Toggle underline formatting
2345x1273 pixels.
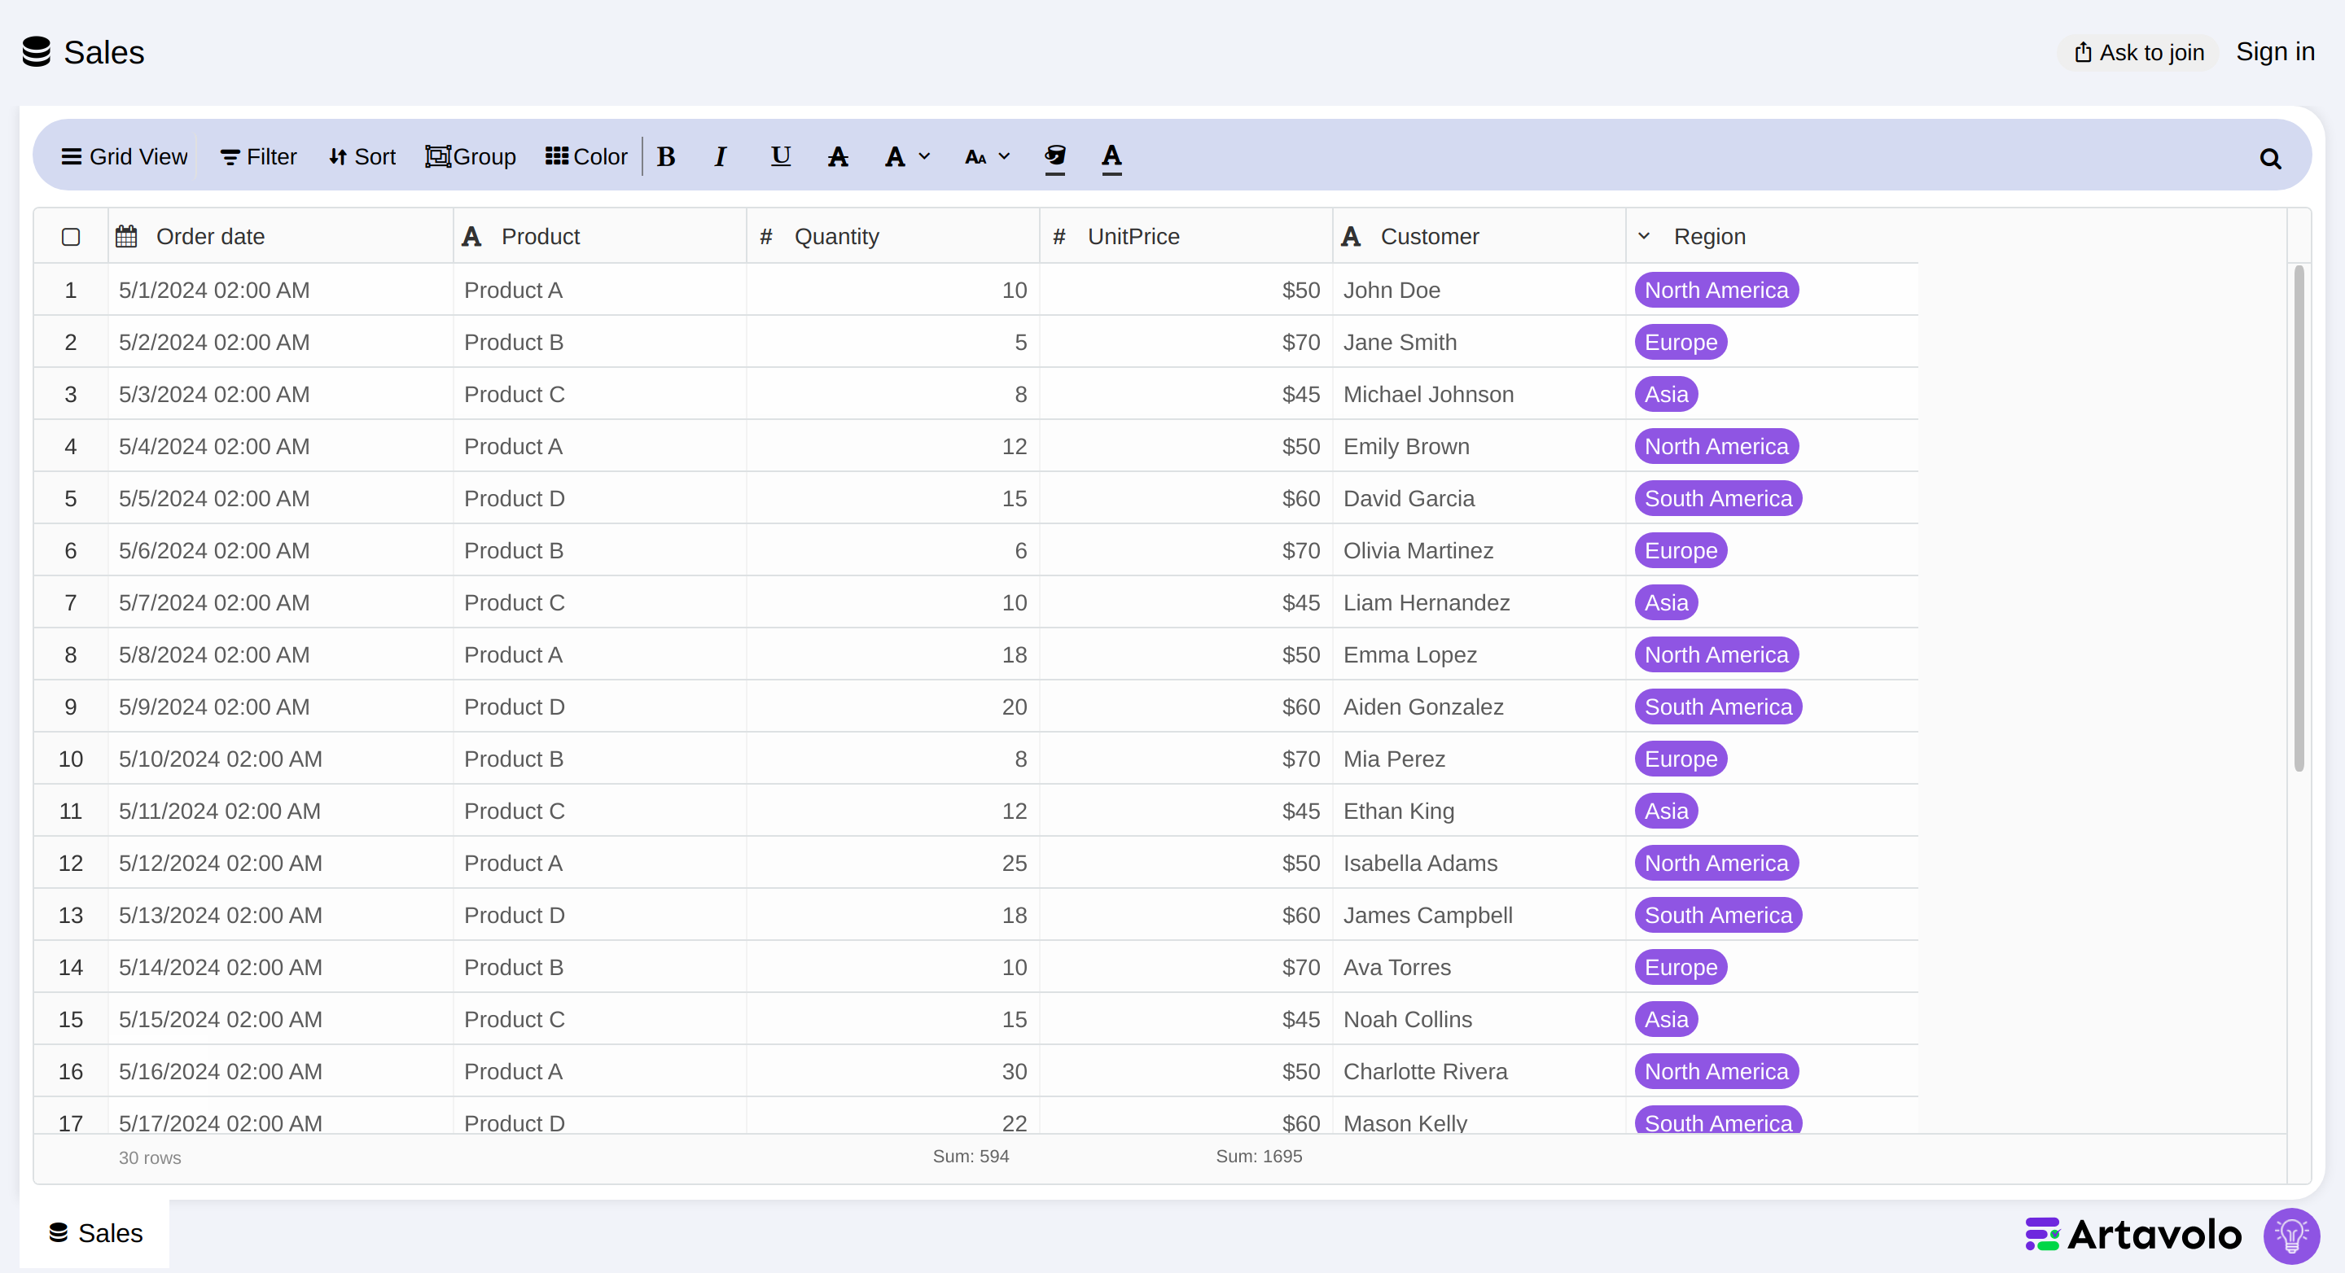click(x=780, y=156)
